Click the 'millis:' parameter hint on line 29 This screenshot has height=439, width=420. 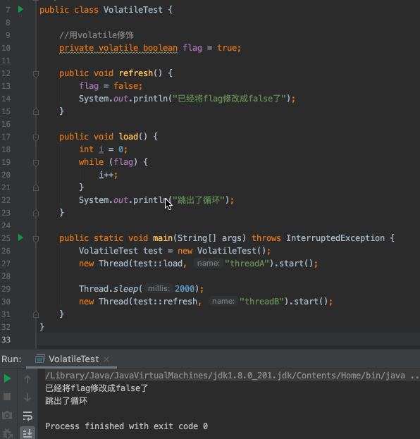point(159,288)
